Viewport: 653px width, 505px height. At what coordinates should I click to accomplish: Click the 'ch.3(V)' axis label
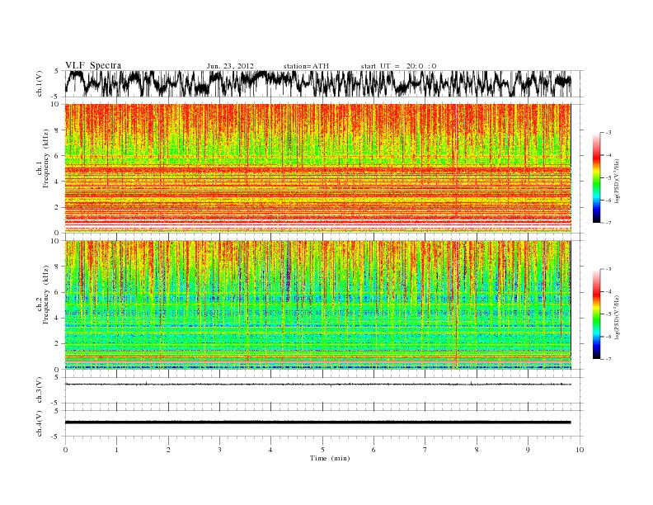[x=39, y=390]
